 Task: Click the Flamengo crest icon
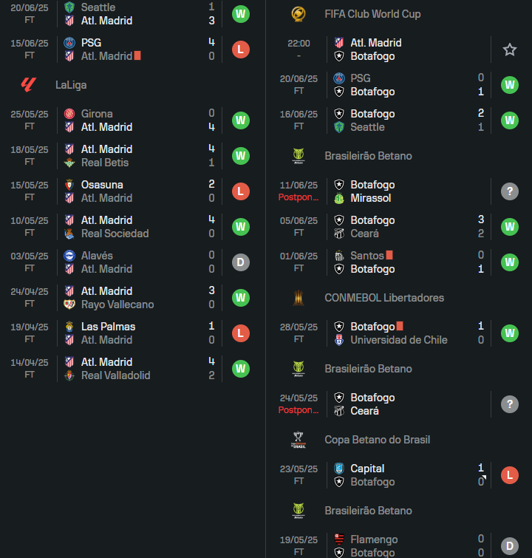tap(339, 540)
